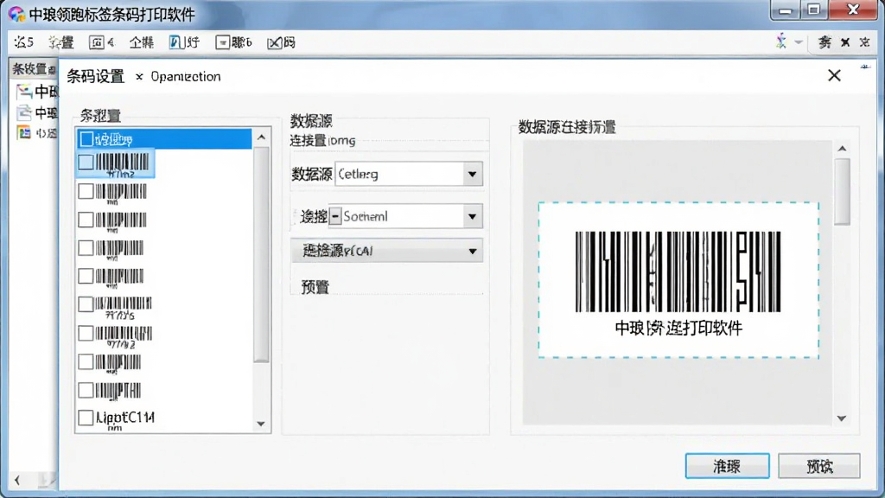Expand the arrow beside the colorful figure icon
The width and height of the screenshot is (885, 498).
(798, 42)
